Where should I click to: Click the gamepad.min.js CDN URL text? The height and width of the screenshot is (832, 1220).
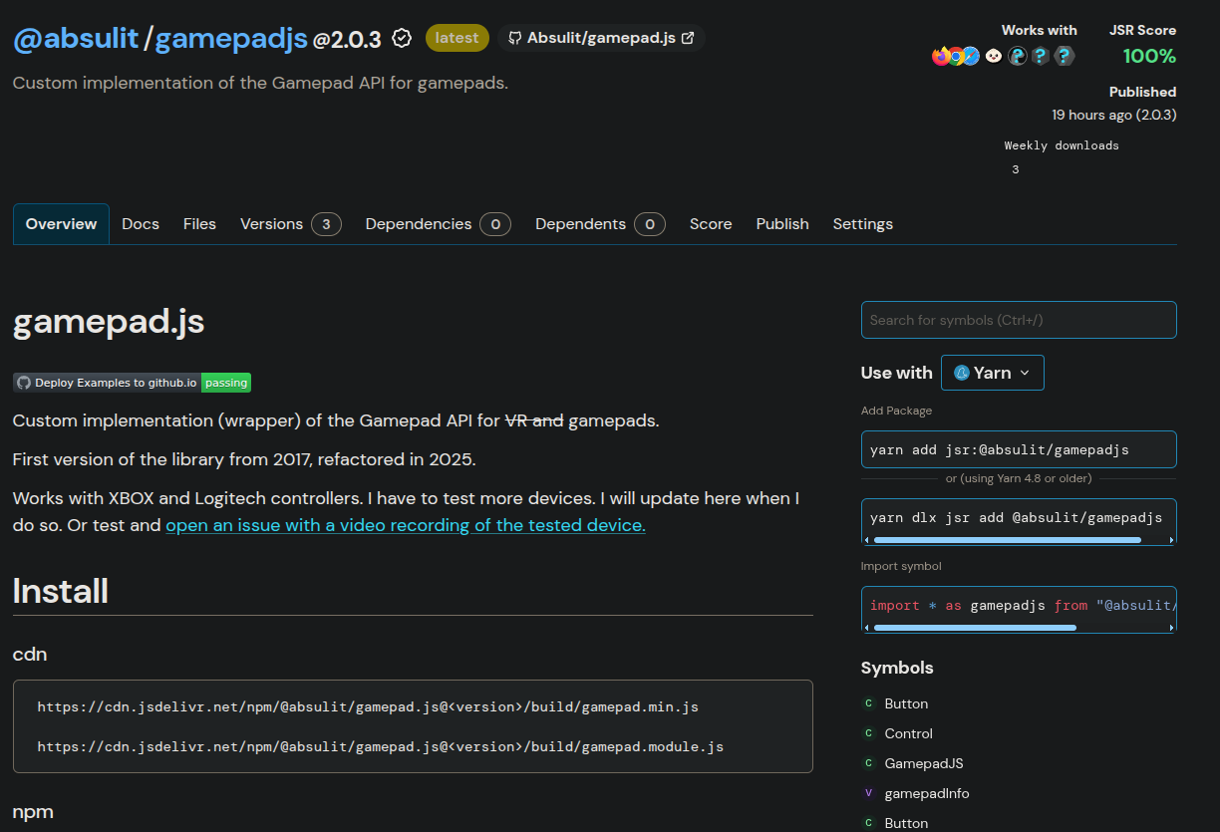368,706
